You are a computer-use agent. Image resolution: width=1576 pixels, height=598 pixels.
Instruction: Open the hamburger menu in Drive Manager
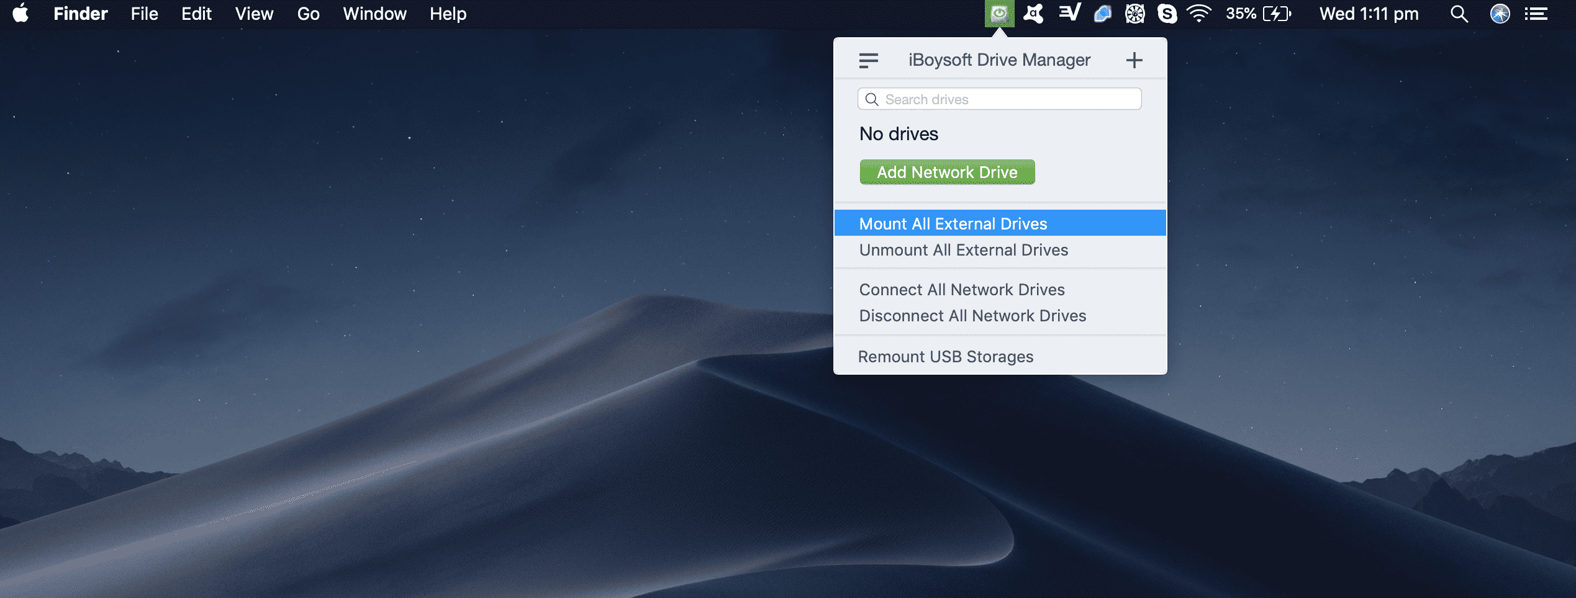pos(868,60)
